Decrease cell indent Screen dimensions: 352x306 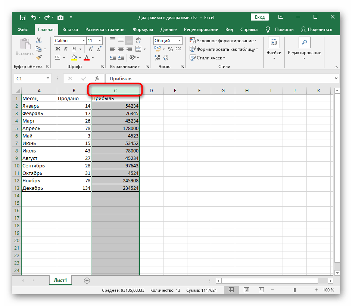[113, 58]
